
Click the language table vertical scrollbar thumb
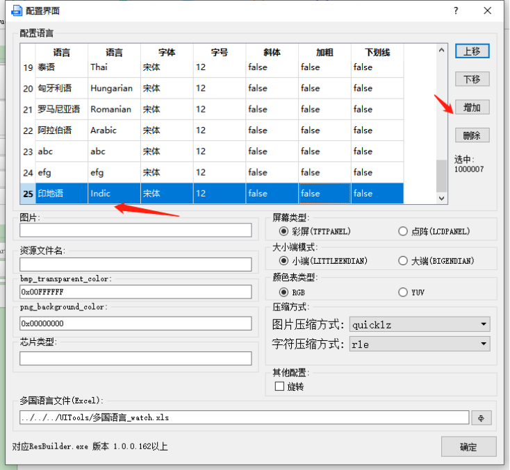[441, 176]
